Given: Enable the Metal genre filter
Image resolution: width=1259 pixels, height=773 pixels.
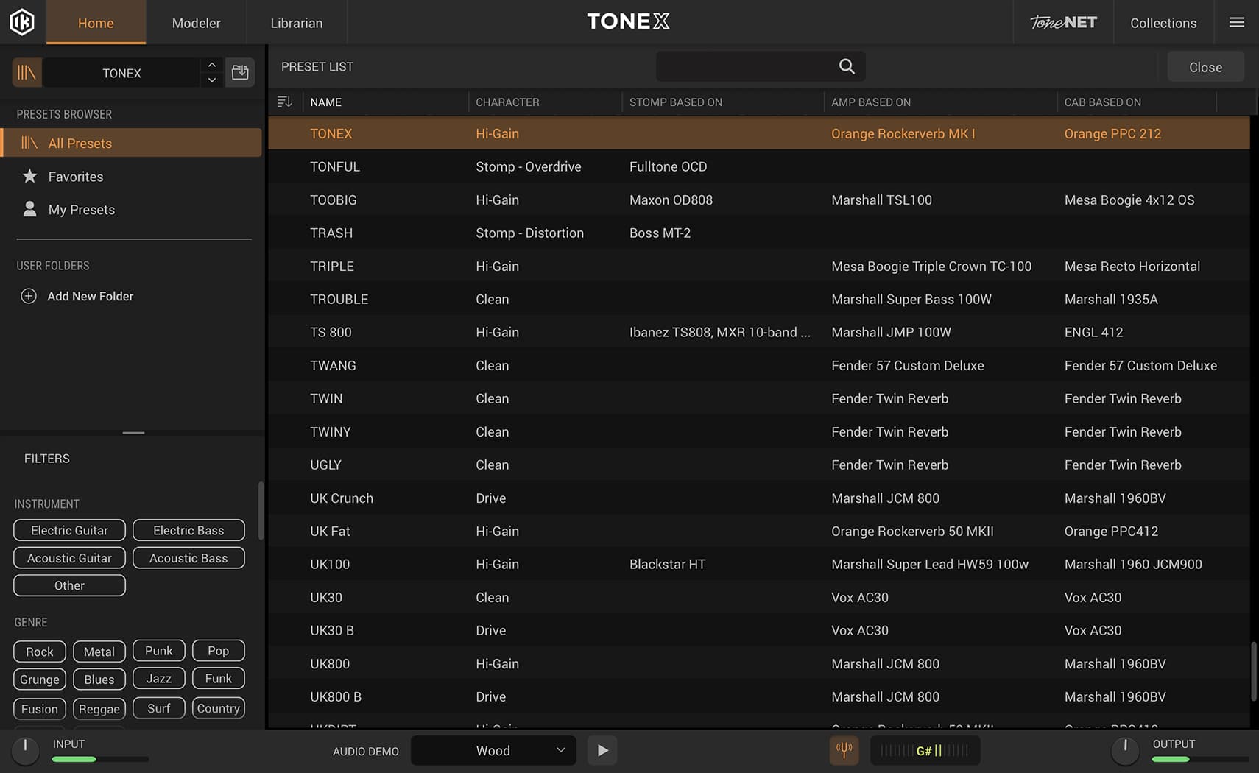Looking at the screenshot, I should (x=99, y=652).
